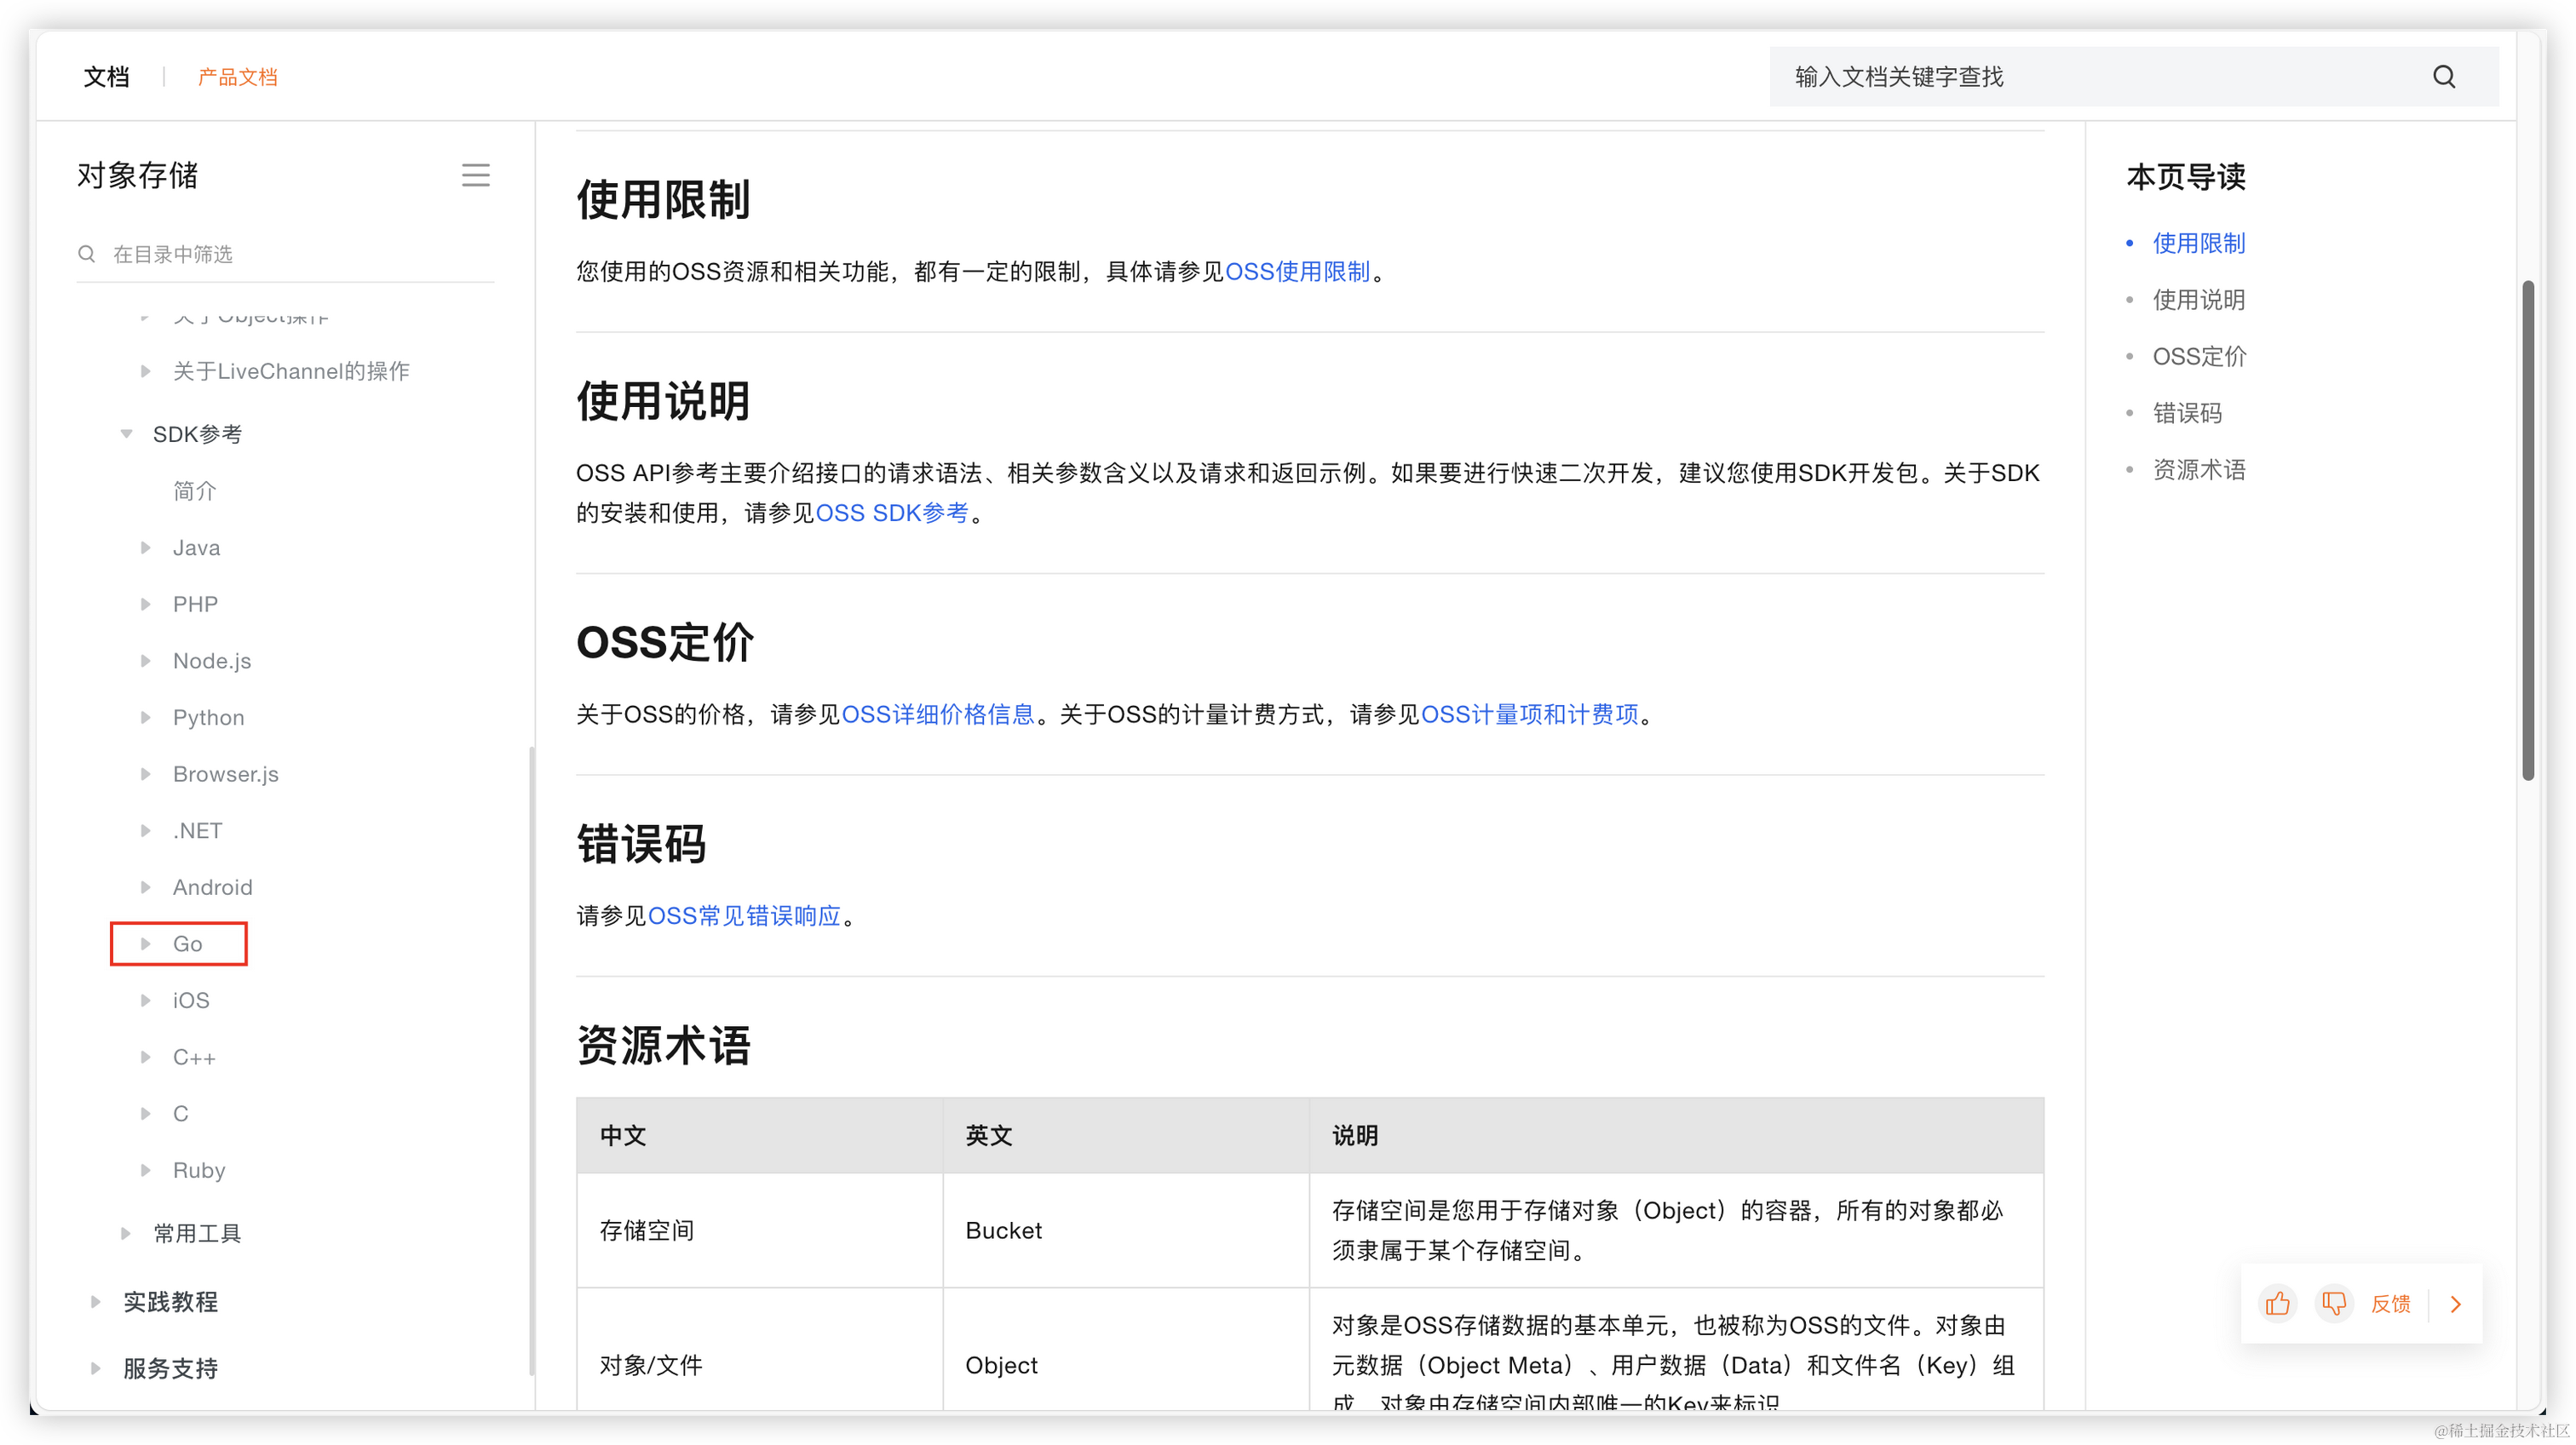This screenshot has height=1445, width=2576.
Task: Expand the 实践教程 section
Action: coord(96,1301)
